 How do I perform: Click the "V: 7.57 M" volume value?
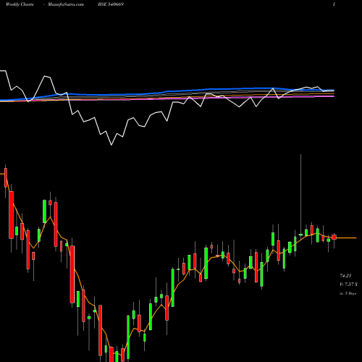pyautogui.click(x=348, y=285)
